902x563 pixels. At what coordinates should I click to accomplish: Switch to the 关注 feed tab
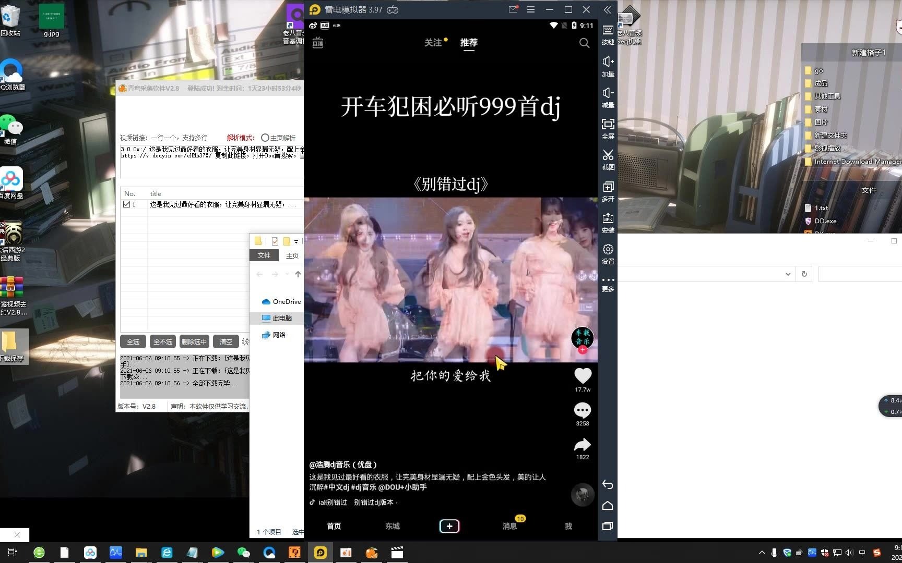click(x=433, y=43)
